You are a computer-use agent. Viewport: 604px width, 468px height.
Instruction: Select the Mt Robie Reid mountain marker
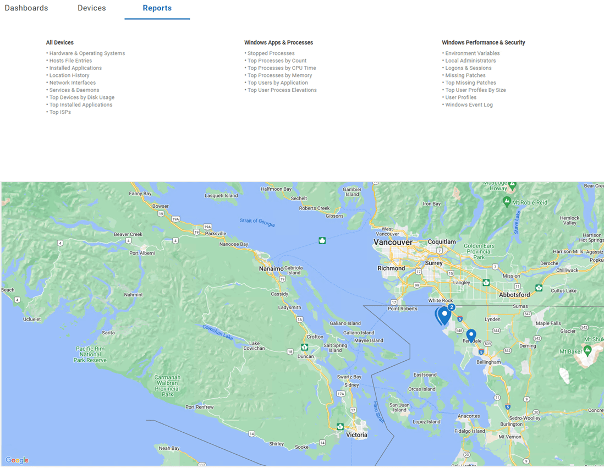pos(507,202)
